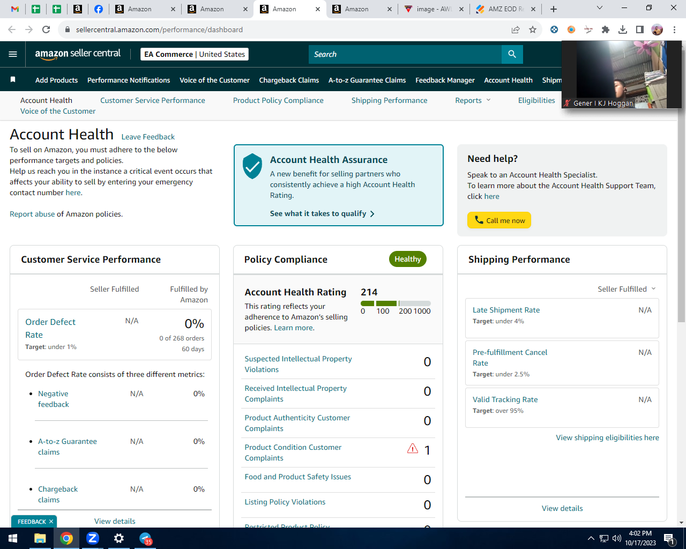Click the Account Health Assurance shield icon
This screenshot has height=549, width=686.
coord(252,166)
